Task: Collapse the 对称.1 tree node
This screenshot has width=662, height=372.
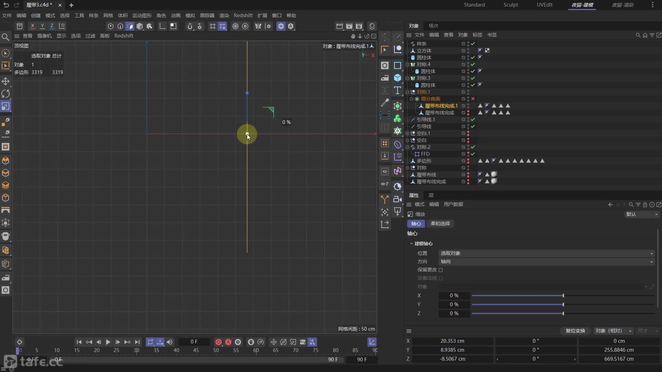Action: coord(408,92)
